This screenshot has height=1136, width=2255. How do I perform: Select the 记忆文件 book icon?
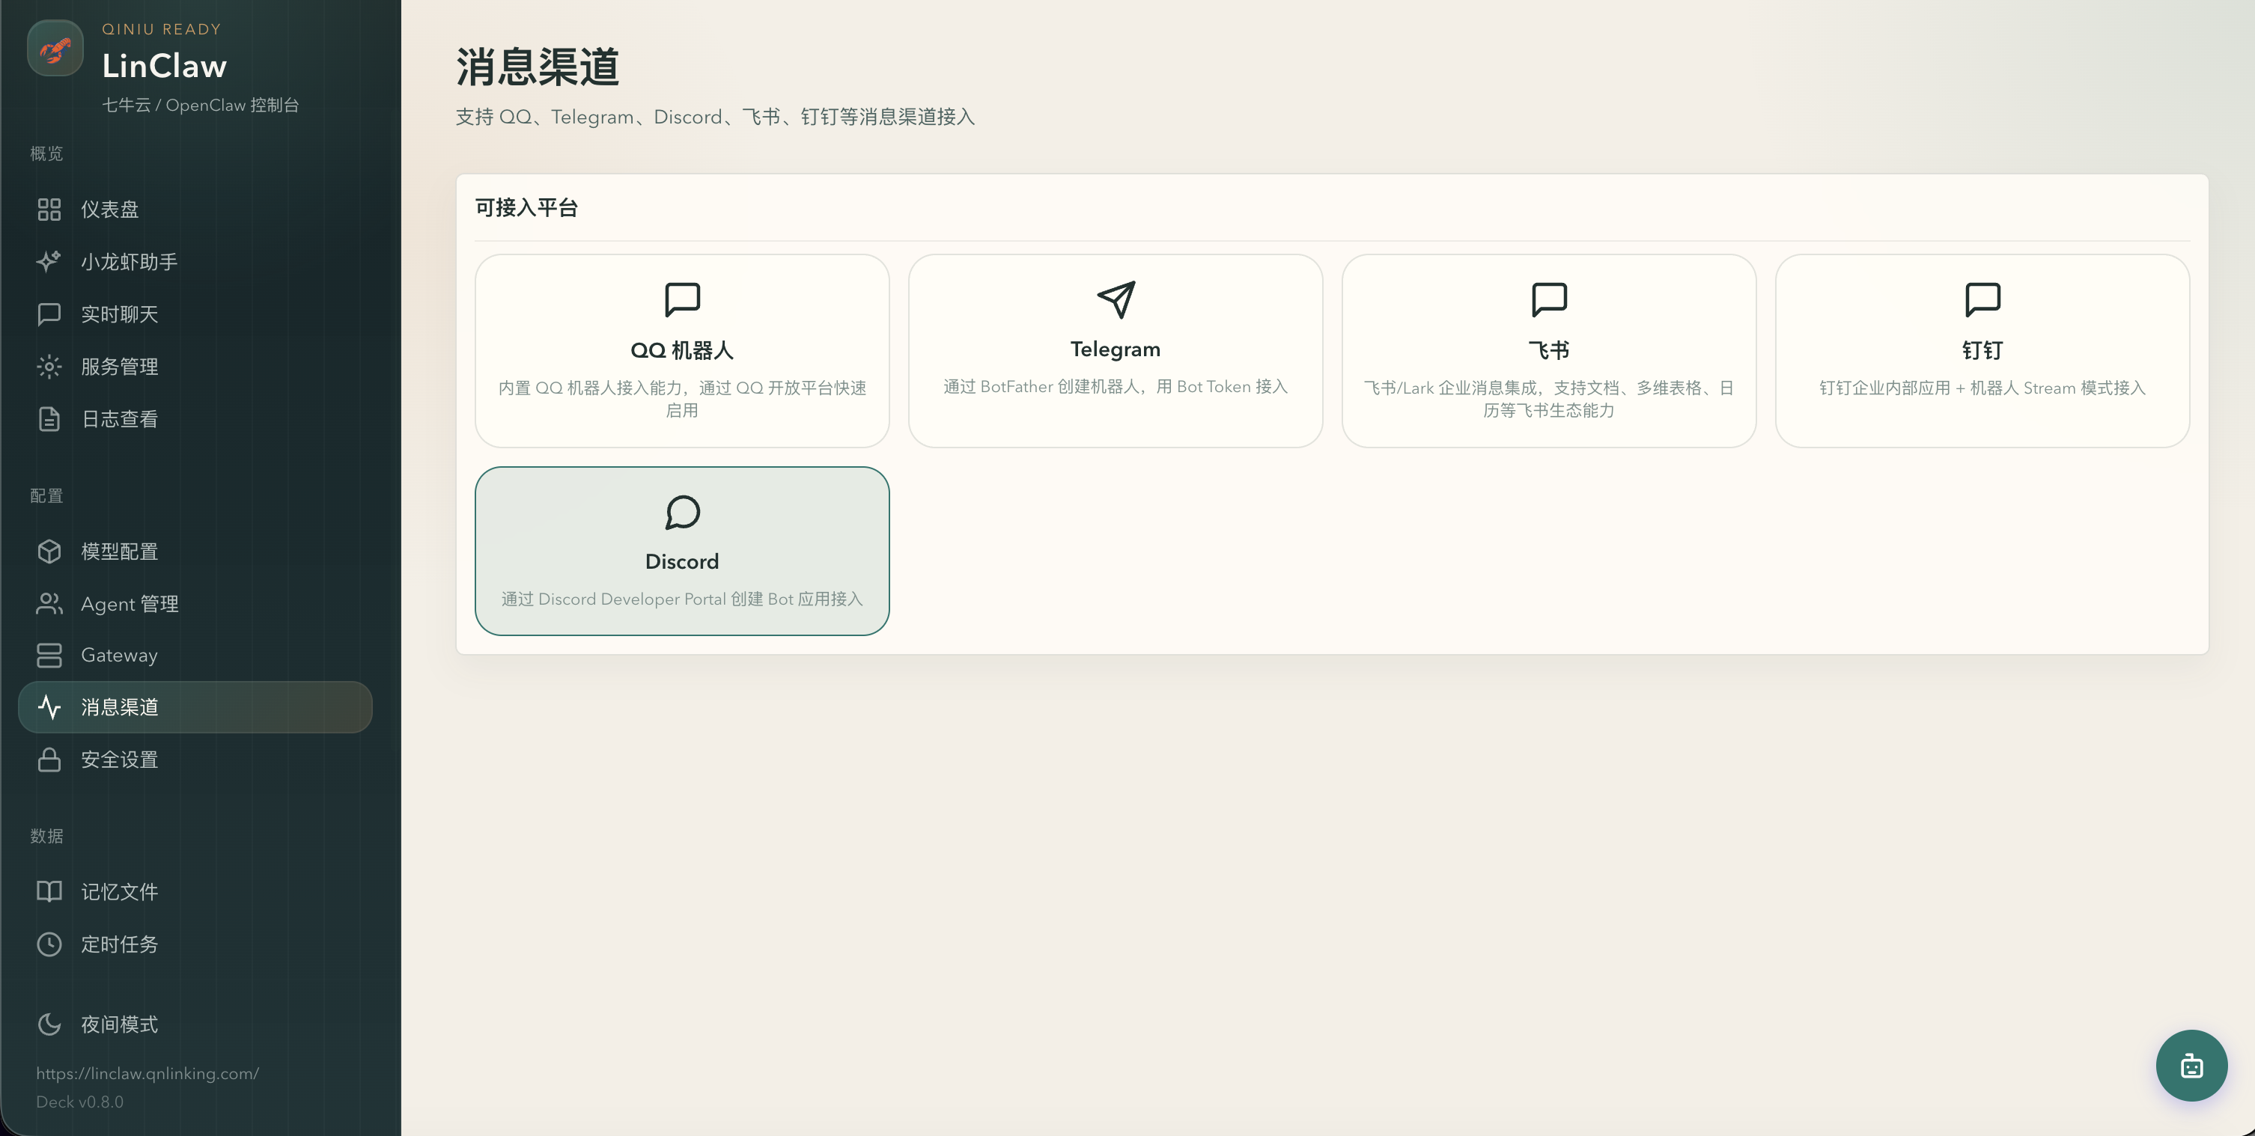coord(49,892)
